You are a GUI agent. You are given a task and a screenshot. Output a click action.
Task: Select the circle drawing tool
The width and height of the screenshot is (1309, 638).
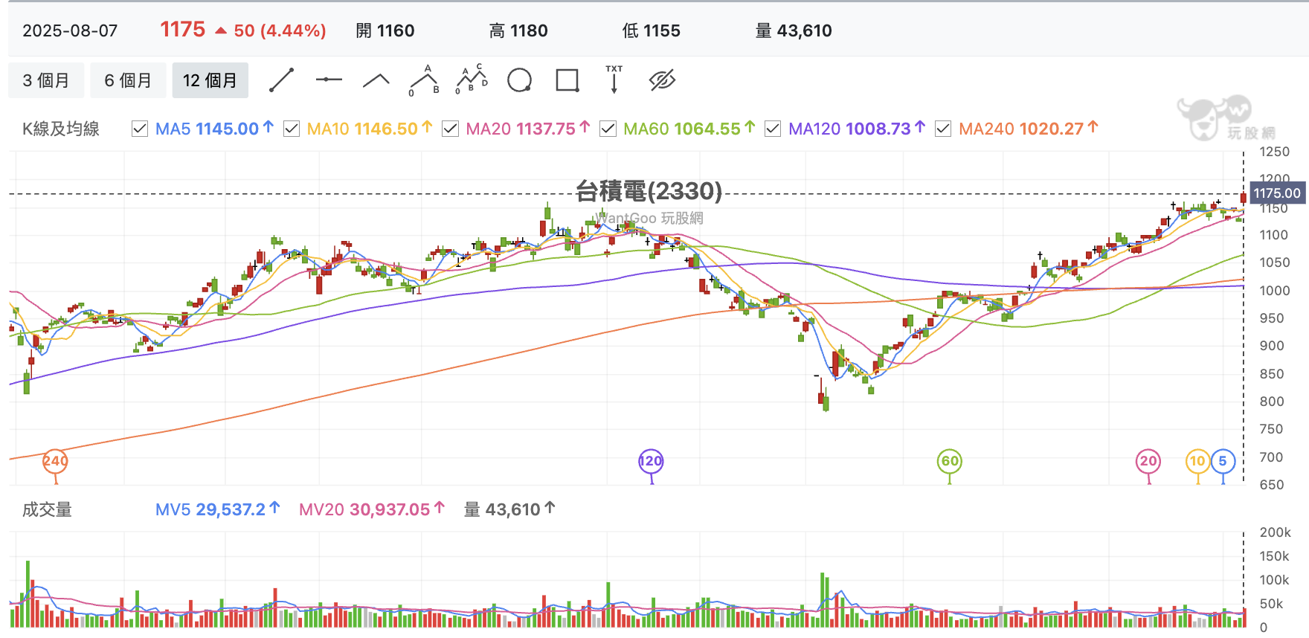click(x=519, y=80)
